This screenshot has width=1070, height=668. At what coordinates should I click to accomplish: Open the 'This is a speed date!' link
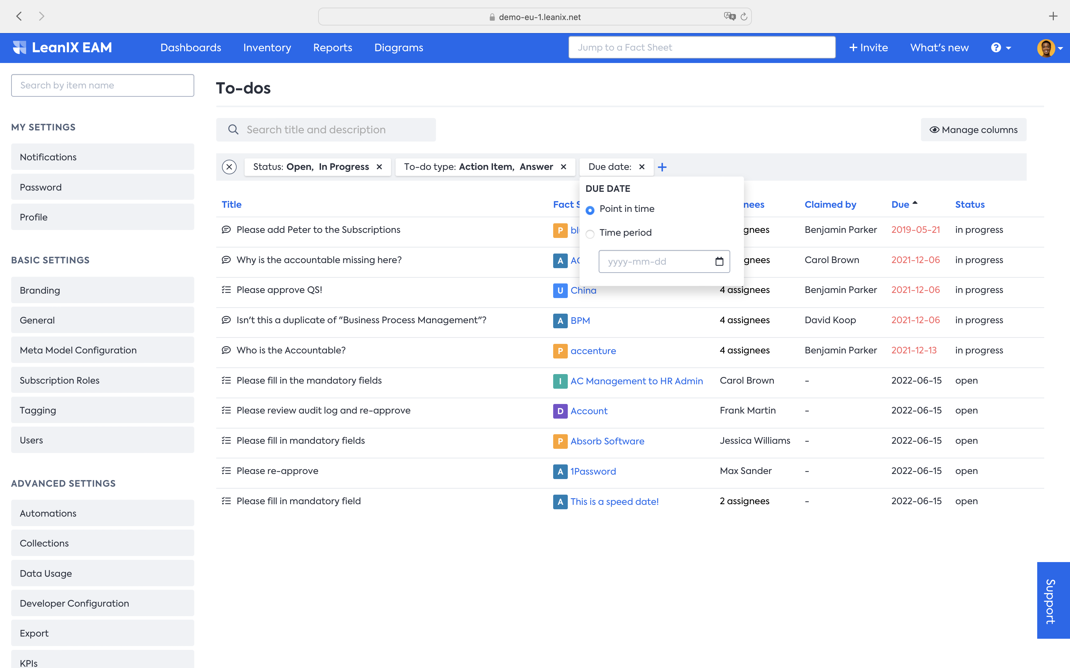point(614,501)
